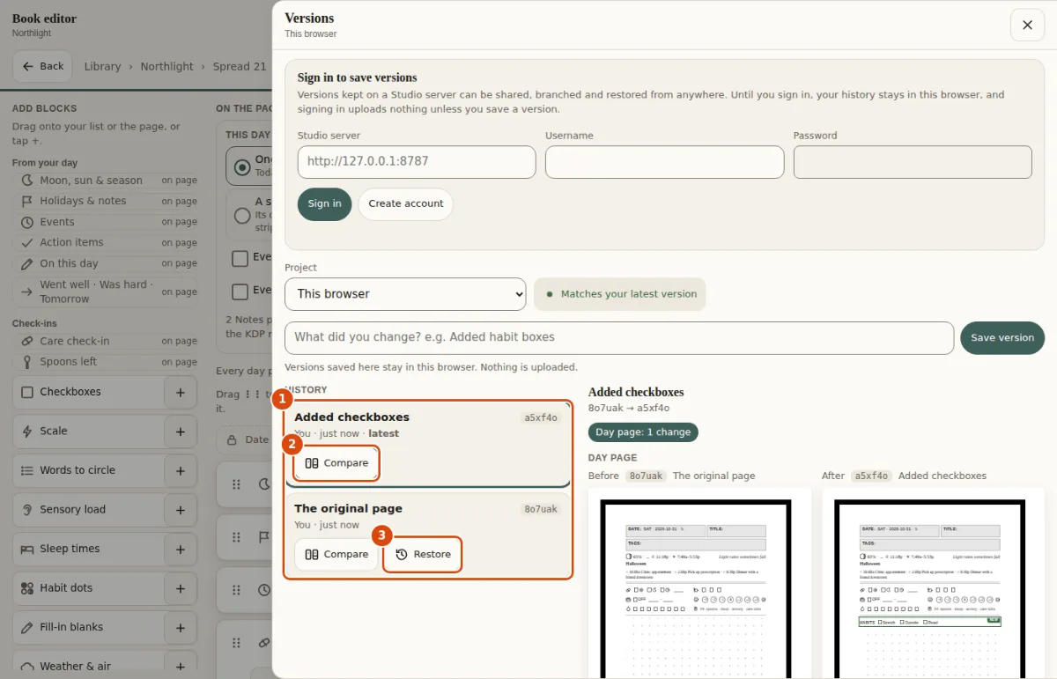
Task: Click the 'Day page: 1 change' pill
Action: click(x=643, y=432)
